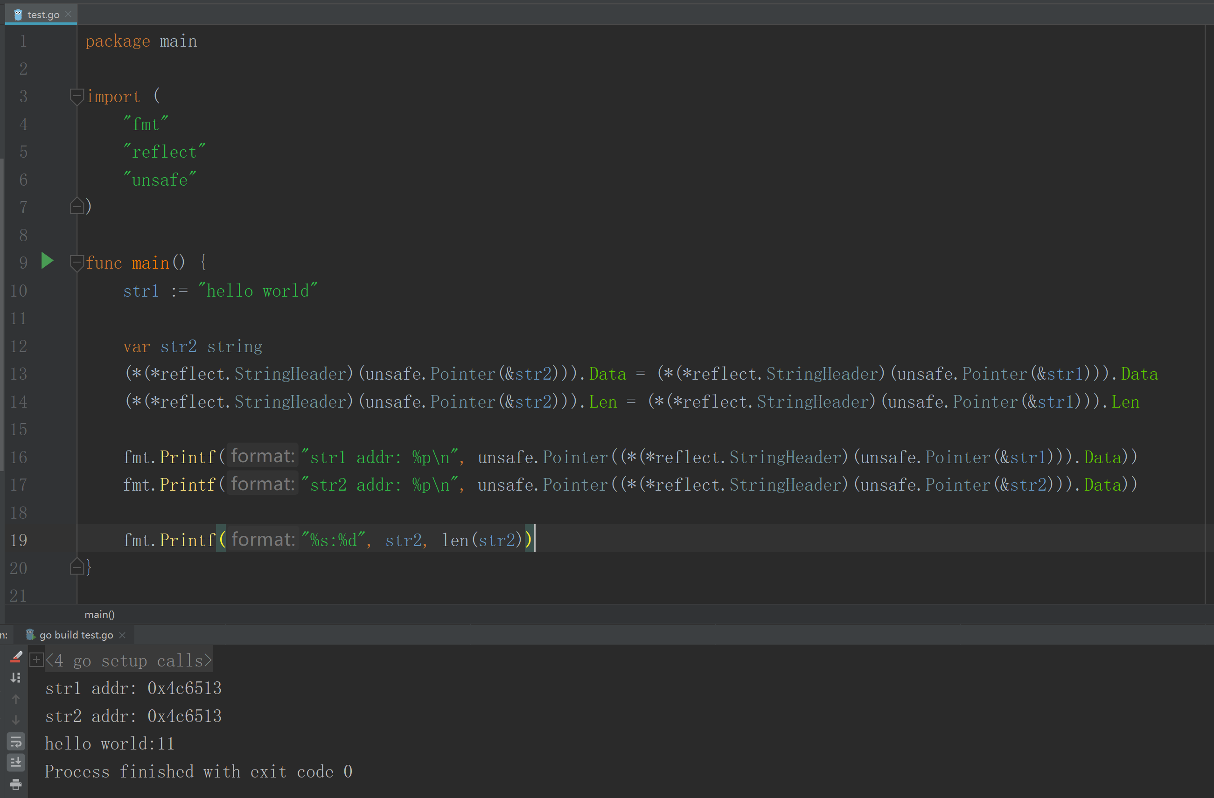Toggle soft-wrap in console output

click(16, 742)
